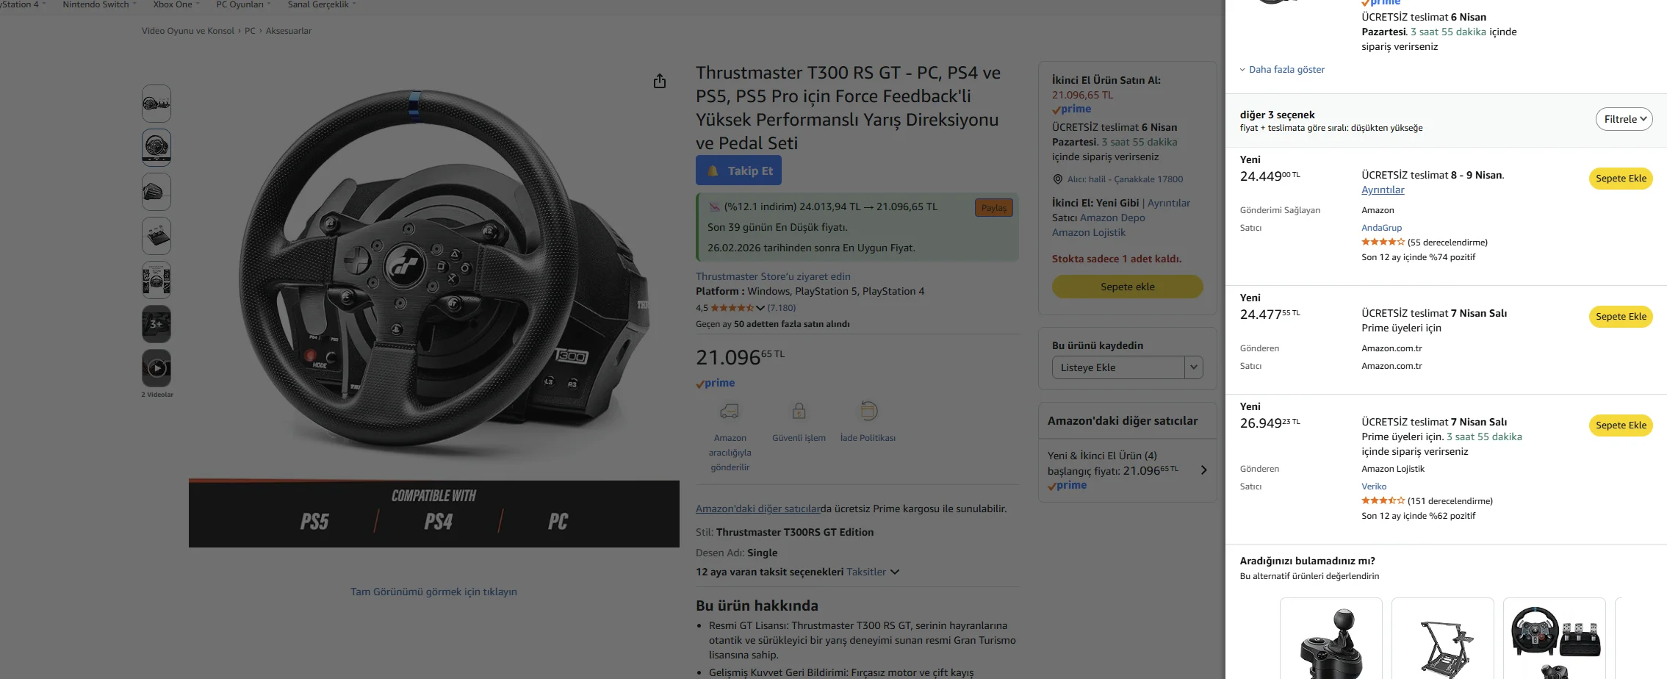The image size is (1667, 679).
Task: Play the product video thumbnail
Action: [156, 367]
